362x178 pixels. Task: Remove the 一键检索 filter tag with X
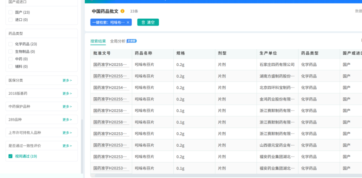tap(128, 23)
